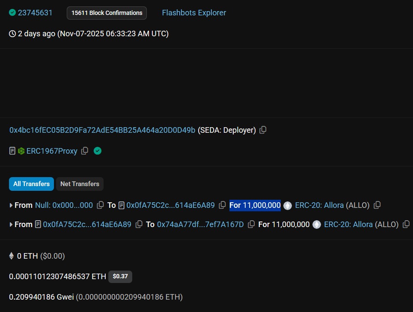The height and width of the screenshot is (312, 413).
Task: Open the ERC1967Proxy contract link
Action: pyautogui.click(x=52, y=151)
